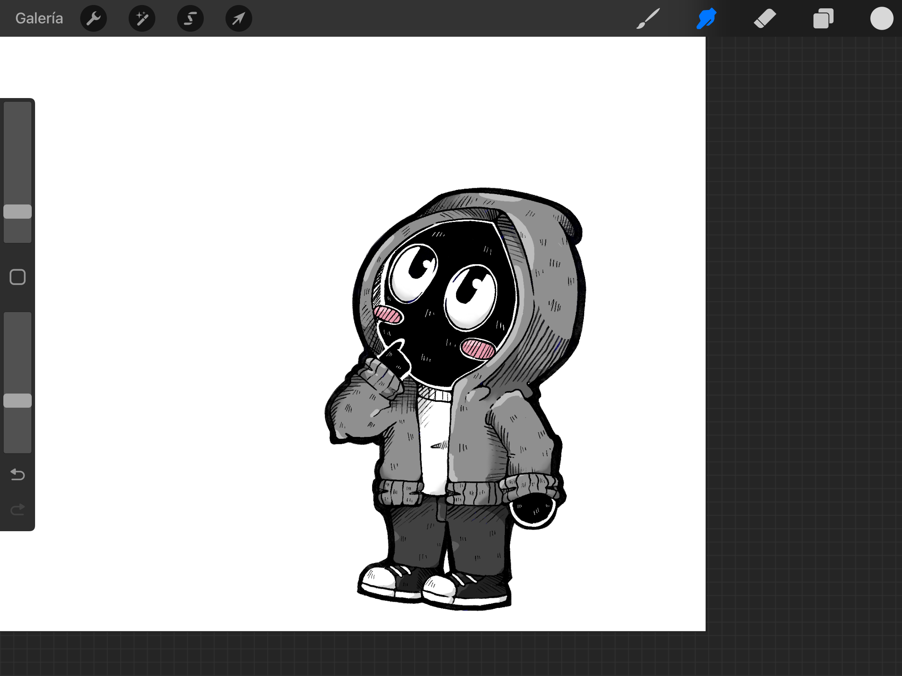Viewport: 902px width, 676px height.
Task: Return to the Galería
Action: coord(39,18)
